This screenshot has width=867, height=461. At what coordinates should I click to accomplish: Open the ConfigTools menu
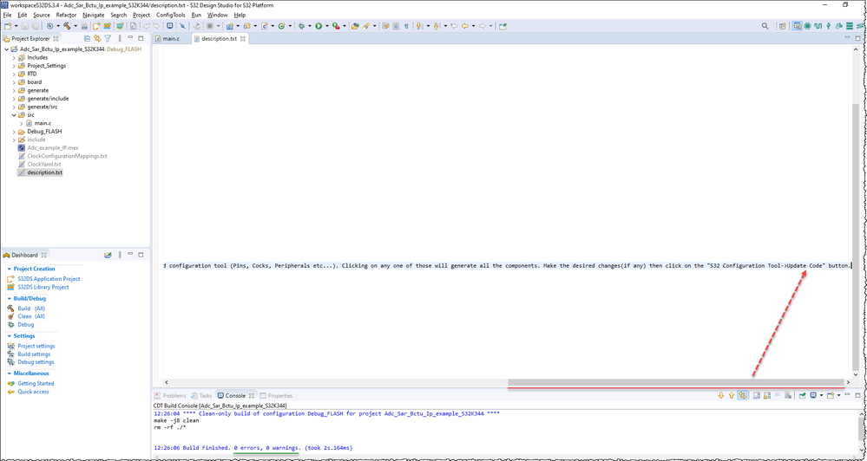point(170,15)
